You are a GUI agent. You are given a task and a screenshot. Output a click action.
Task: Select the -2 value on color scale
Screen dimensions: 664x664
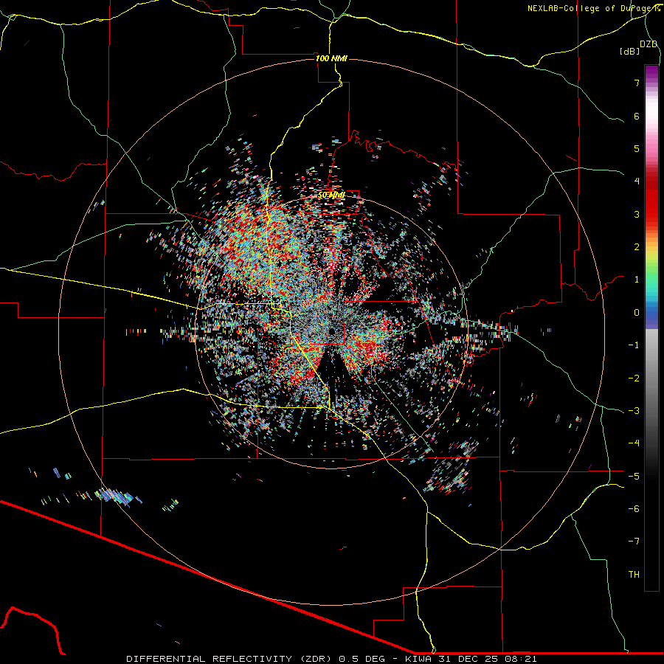pos(634,378)
